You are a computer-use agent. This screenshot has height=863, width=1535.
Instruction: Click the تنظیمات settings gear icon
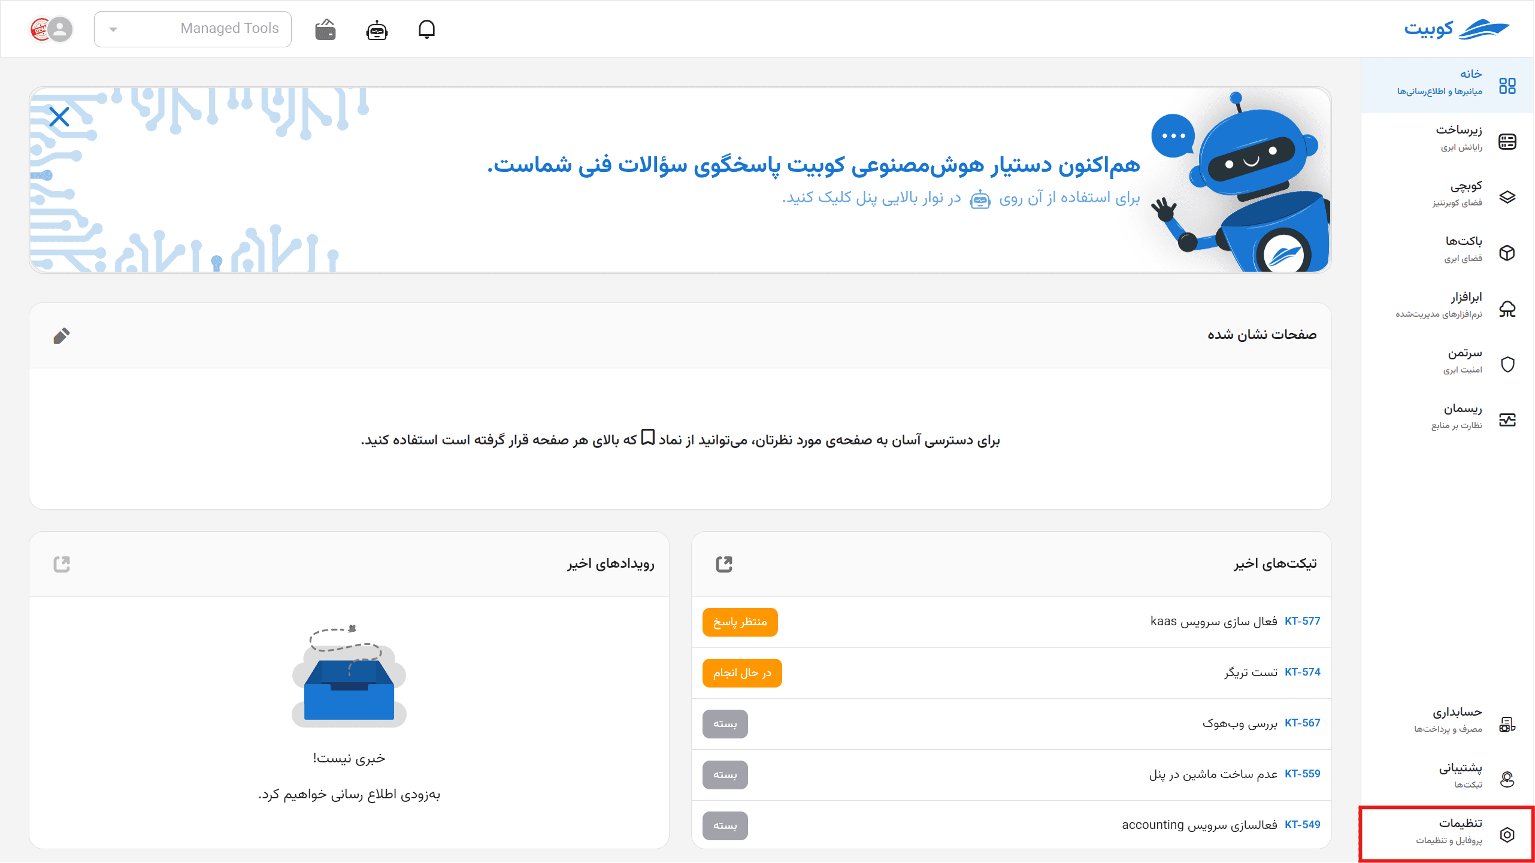click(x=1507, y=834)
